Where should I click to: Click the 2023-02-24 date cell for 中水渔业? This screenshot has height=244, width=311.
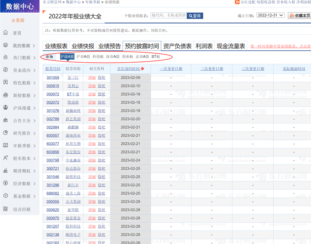point(130,160)
